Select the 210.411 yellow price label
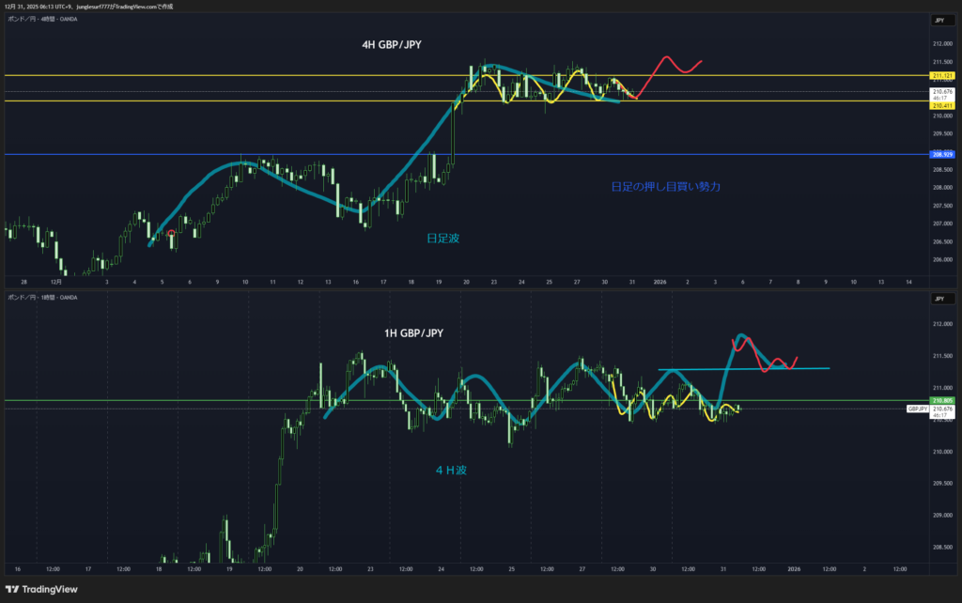 (x=941, y=106)
